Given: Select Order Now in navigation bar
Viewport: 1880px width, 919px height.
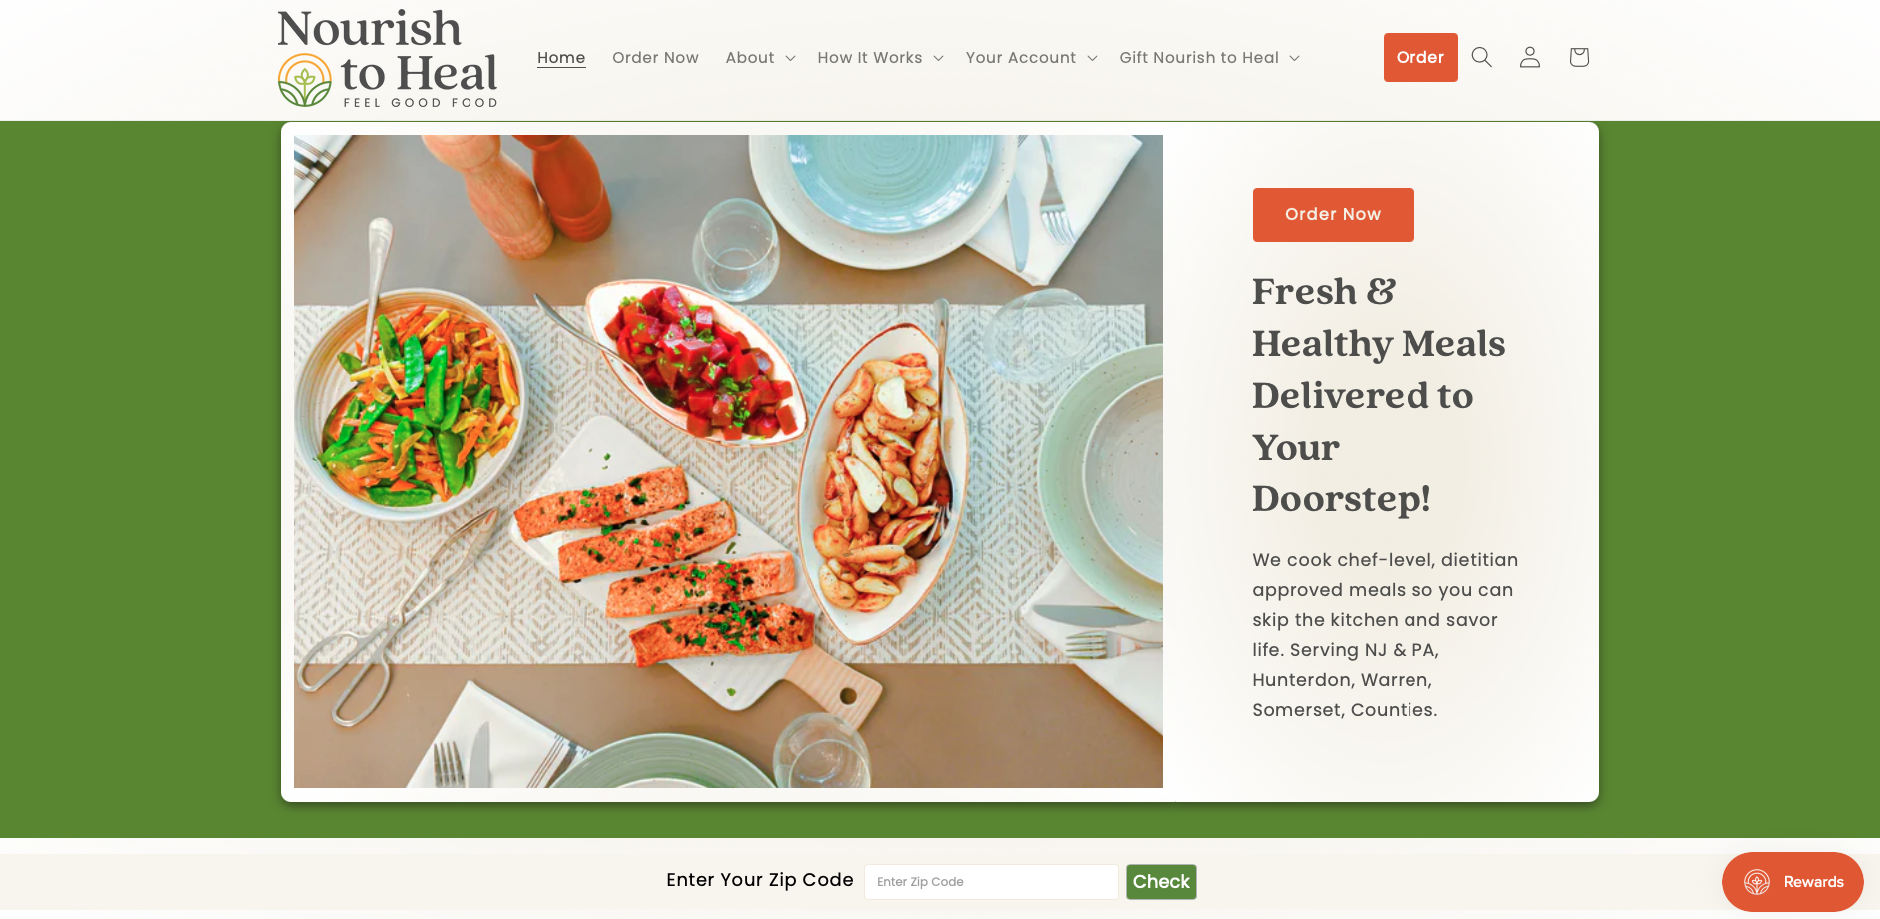Looking at the screenshot, I should (655, 58).
